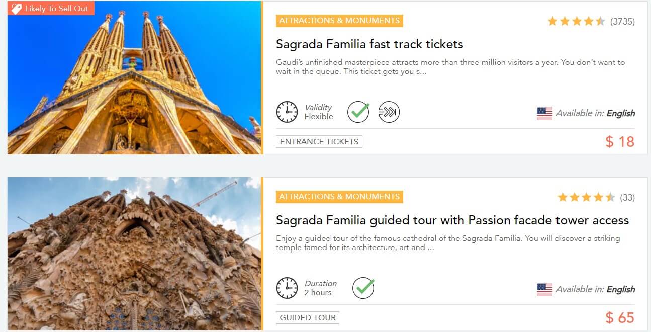Select the ENTRANCE TICKETS tag
The image size is (651, 332).
point(319,142)
